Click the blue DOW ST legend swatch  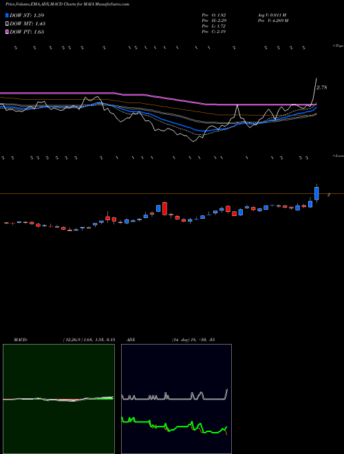point(7,15)
